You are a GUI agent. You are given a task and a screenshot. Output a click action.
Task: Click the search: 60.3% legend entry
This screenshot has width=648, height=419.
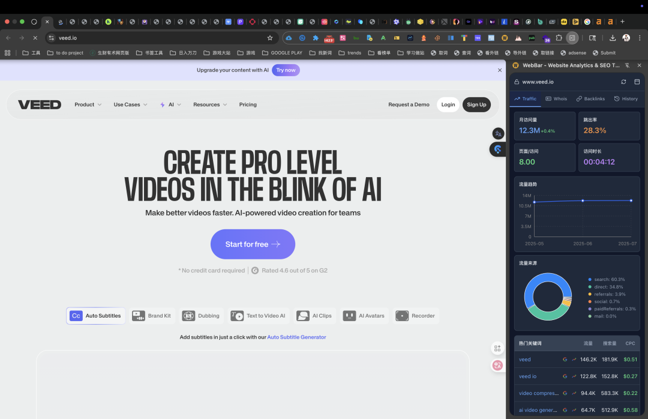[x=606, y=280]
